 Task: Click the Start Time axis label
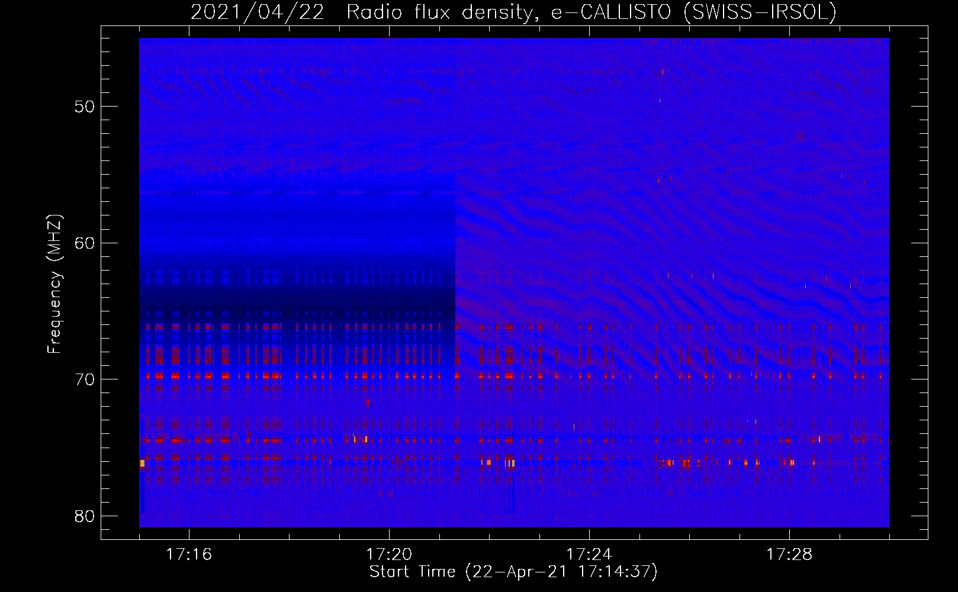(513, 572)
